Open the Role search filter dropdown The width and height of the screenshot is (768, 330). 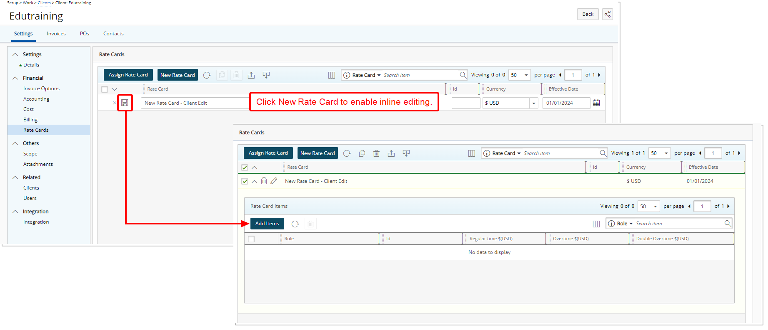click(625, 224)
